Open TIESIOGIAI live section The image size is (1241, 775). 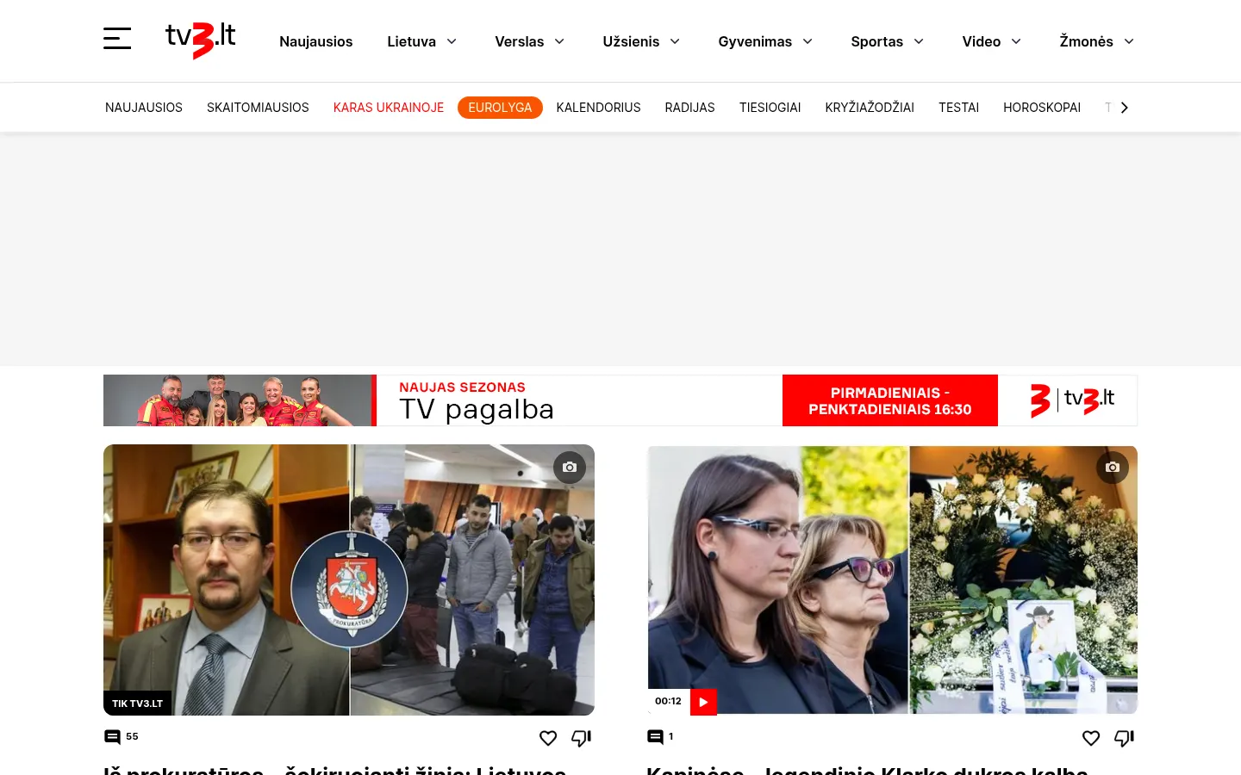pyautogui.click(x=770, y=108)
